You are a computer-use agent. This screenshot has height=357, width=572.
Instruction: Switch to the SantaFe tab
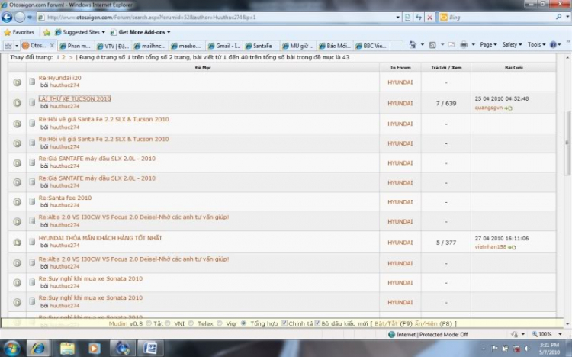(261, 46)
